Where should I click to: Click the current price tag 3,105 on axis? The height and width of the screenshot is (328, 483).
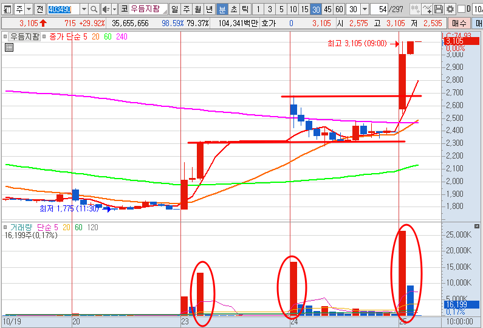[462, 41]
